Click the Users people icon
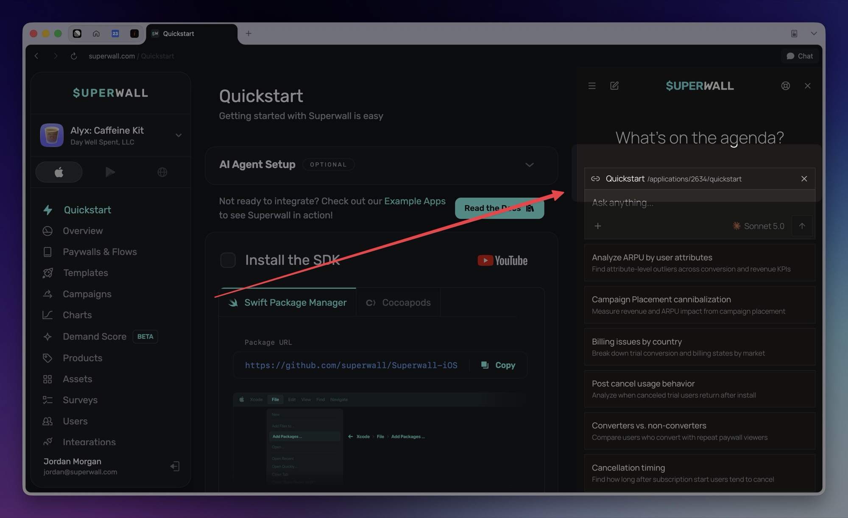Image resolution: width=848 pixels, height=518 pixels. 47,421
